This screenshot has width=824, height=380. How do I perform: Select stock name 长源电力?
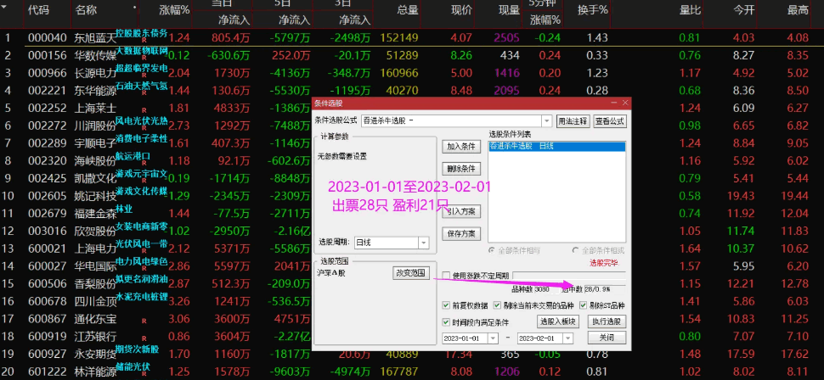pyautogui.click(x=96, y=73)
